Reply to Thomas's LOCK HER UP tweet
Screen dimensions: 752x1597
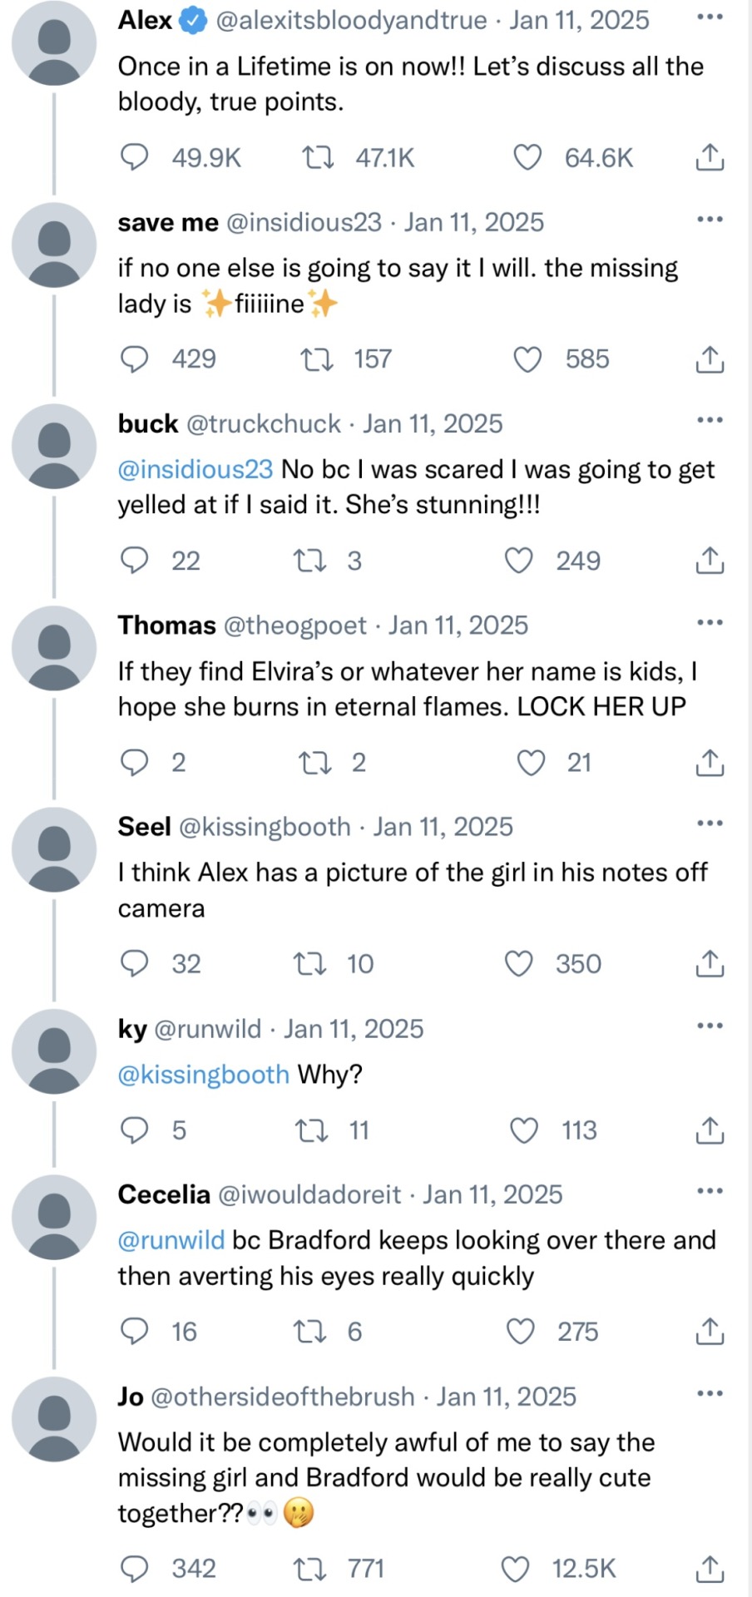pos(135,762)
